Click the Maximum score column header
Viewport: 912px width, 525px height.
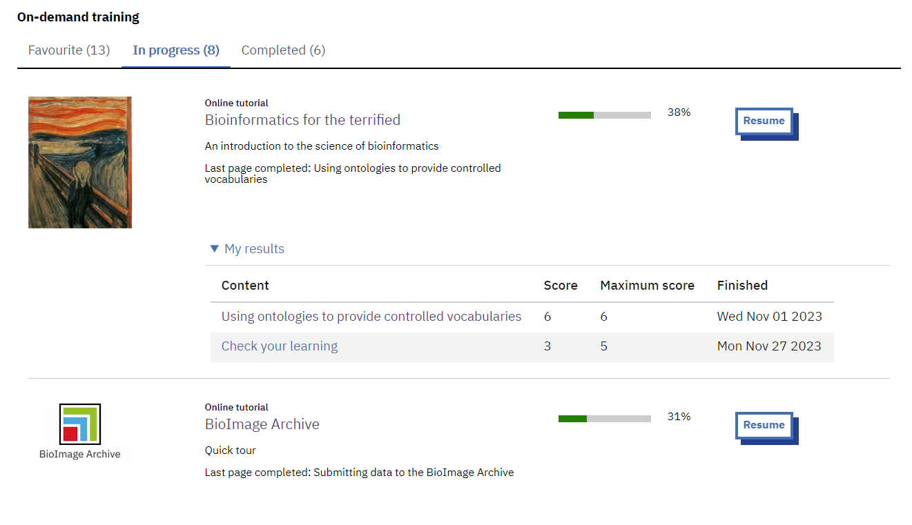point(647,285)
